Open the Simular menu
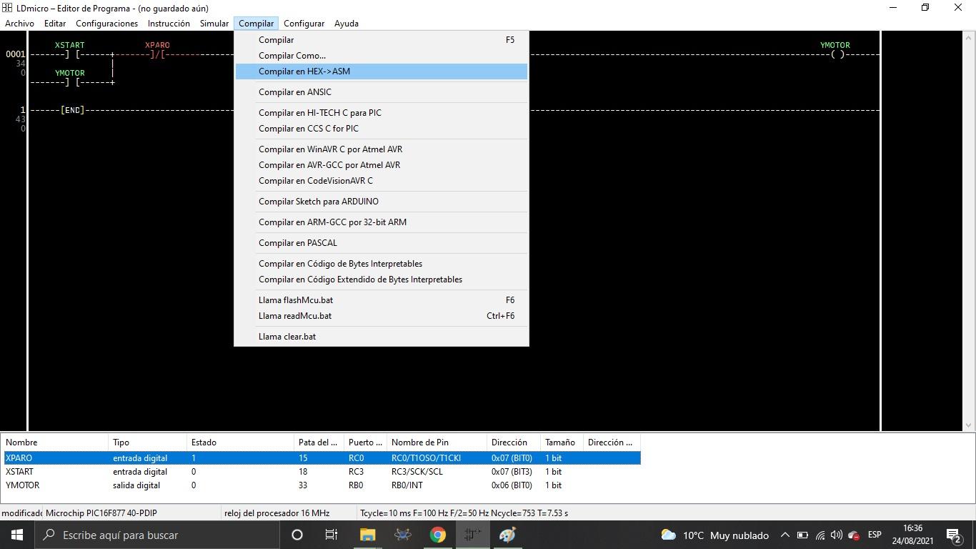Screen dimensions: 976x549 pyautogui.click(x=214, y=24)
